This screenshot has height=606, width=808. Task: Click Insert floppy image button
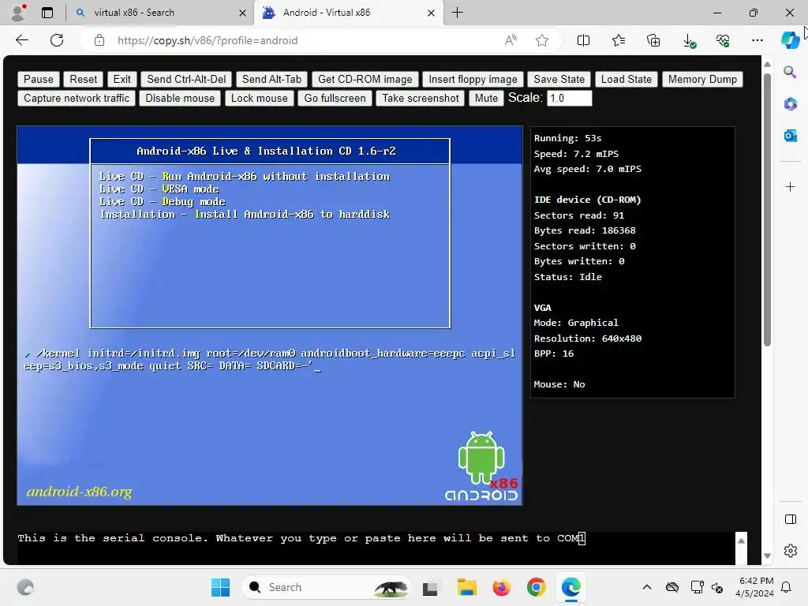click(x=473, y=79)
